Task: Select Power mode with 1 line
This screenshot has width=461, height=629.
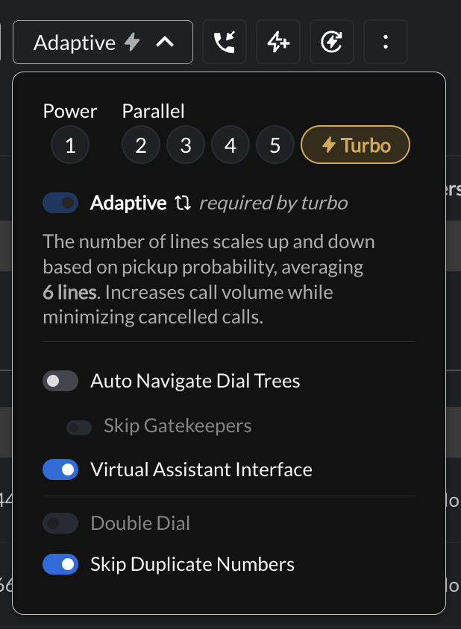Action: click(70, 145)
